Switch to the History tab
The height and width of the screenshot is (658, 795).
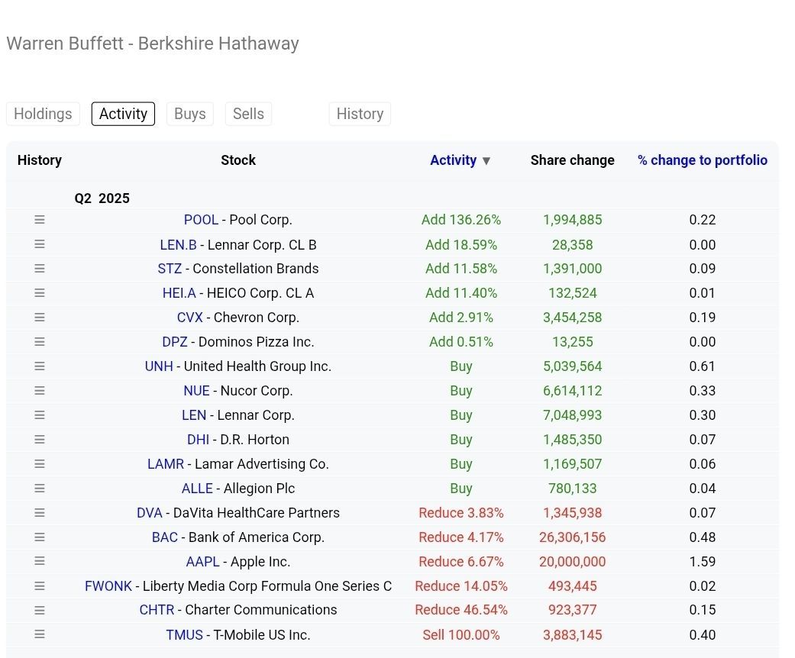[360, 113]
